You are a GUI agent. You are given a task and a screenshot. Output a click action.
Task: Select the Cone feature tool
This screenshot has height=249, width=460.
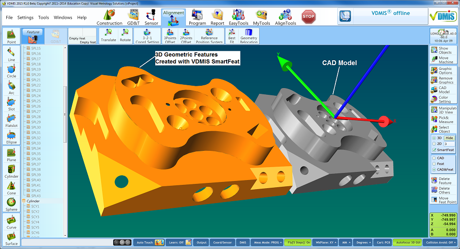(x=11, y=188)
